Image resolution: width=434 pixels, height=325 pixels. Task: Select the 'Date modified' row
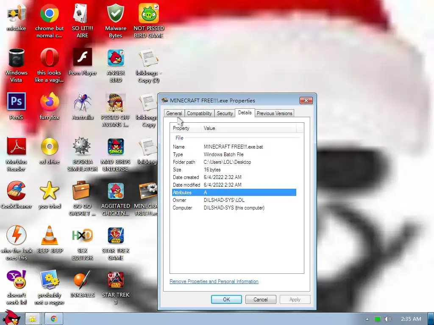click(x=234, y=185)
